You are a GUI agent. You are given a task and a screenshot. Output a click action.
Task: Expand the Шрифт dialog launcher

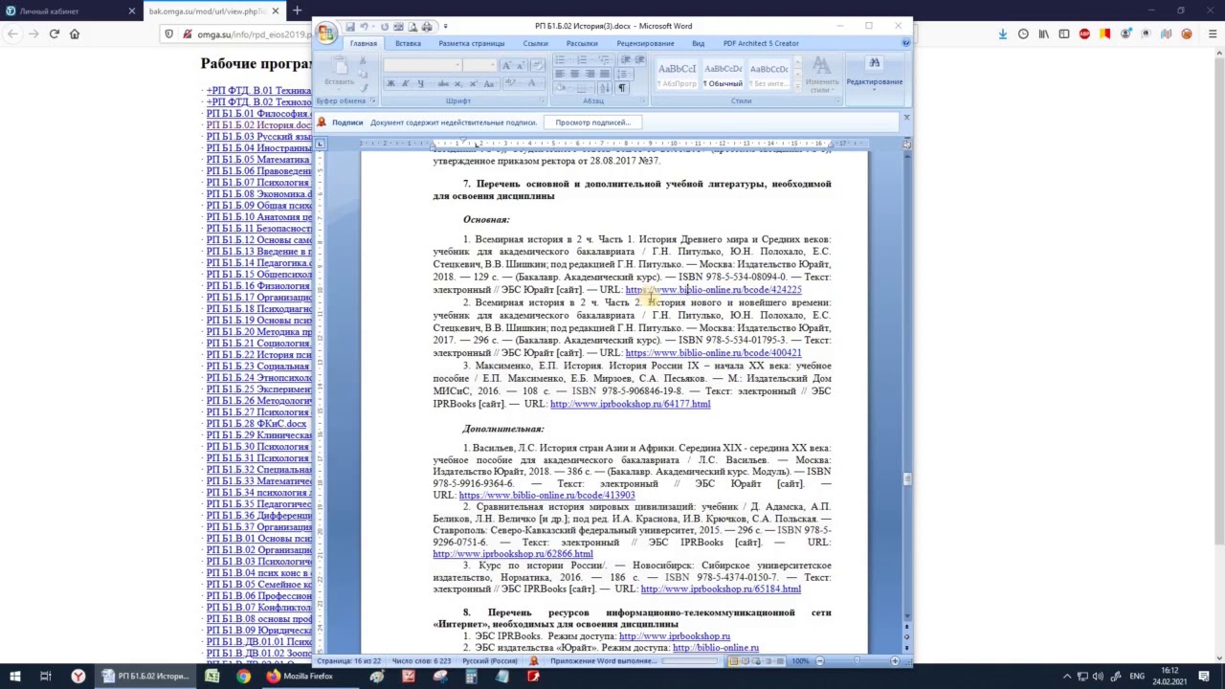coord(543,100)
